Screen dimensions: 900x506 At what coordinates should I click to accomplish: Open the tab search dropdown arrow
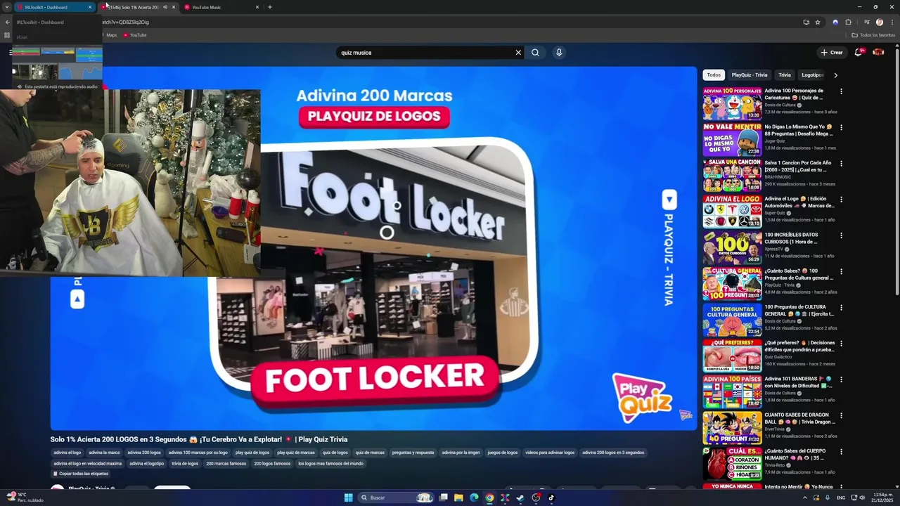(8, 7)
